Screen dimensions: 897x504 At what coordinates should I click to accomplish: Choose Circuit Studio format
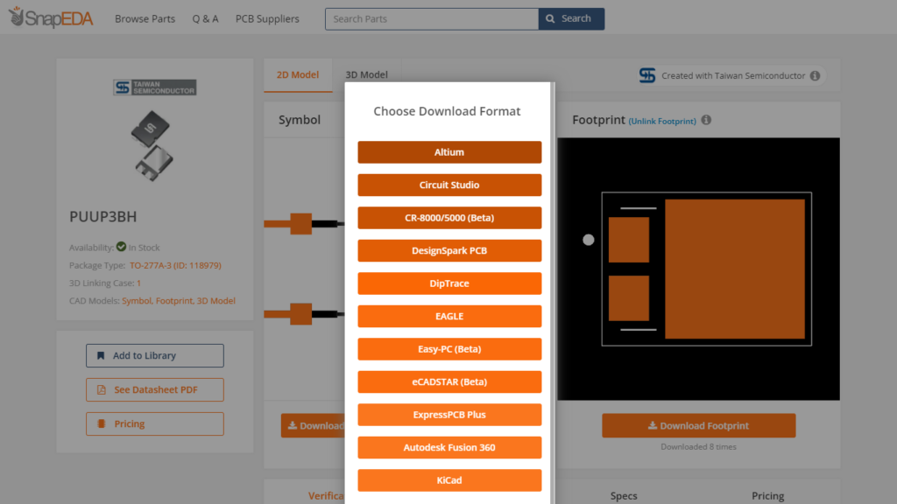[x=449, y=185]
